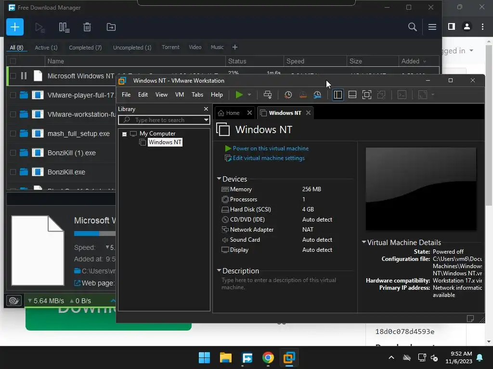Click the library search input field
Image resolution: width=493 pixels, height=369 pixels.
[x=164, y=120]
